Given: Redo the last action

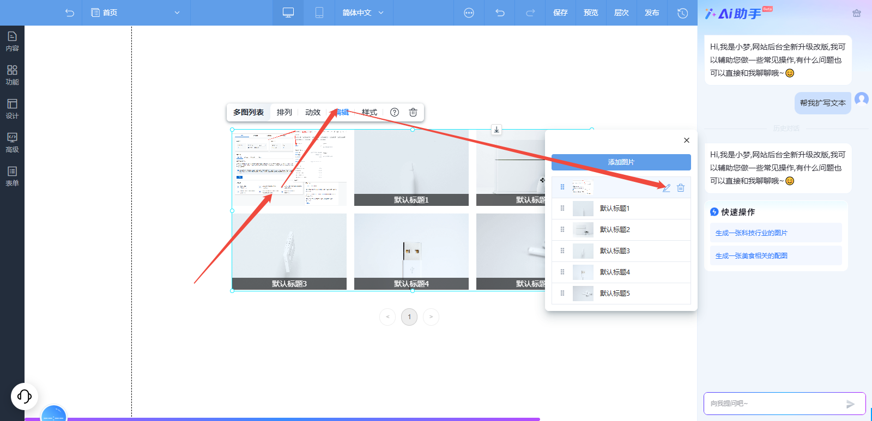Looking at the screenshot, I should (x=530, y=13).
